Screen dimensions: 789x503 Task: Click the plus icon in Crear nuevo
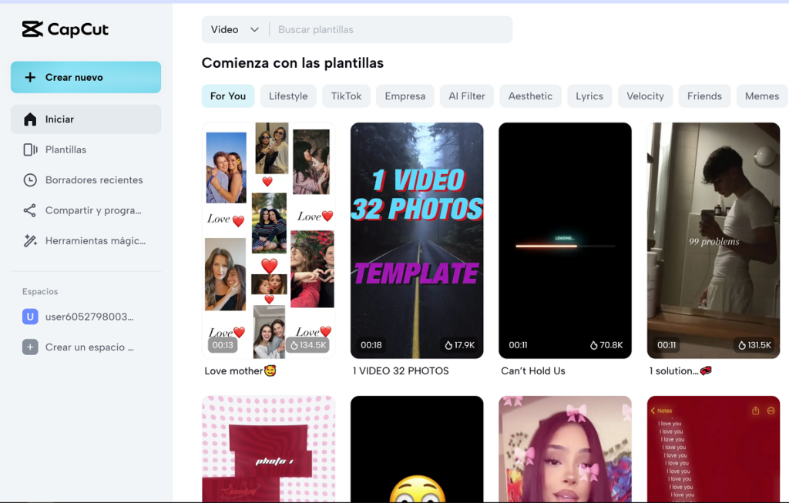tap(30, 77)
